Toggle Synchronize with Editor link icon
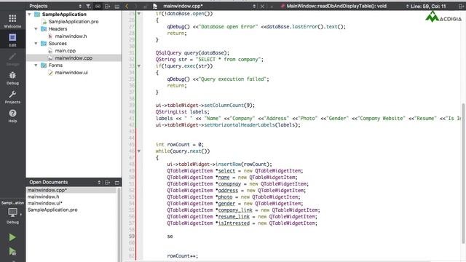The width and height of the screenshot is (466, 262). click(x=98, y=6)
